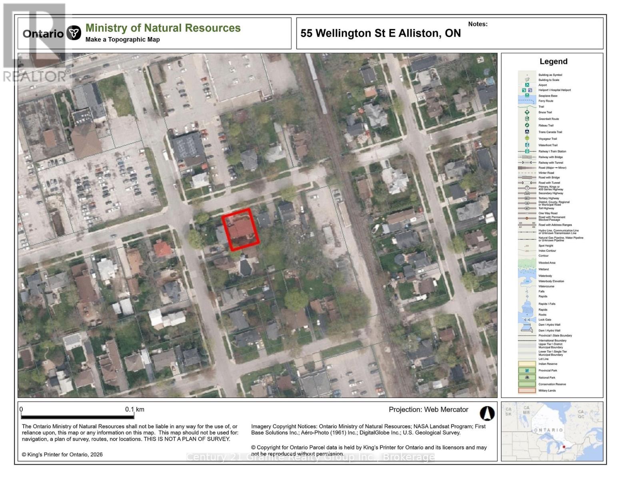Click the 'THIS IS NOT A PLAN OF SURVEY' disclaimer
This screenshot has width=621, height=479.
(x=187, y=439)
